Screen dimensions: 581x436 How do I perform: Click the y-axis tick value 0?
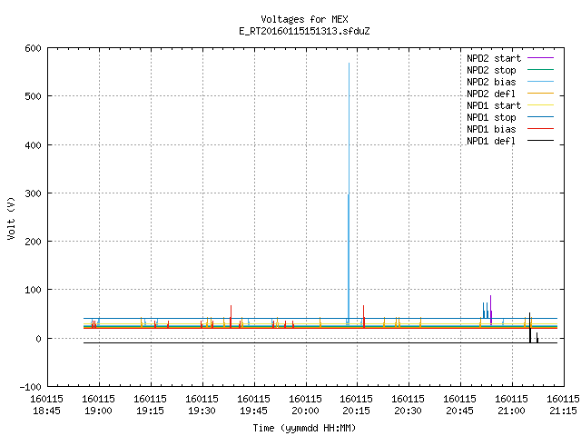coord(38,339)
